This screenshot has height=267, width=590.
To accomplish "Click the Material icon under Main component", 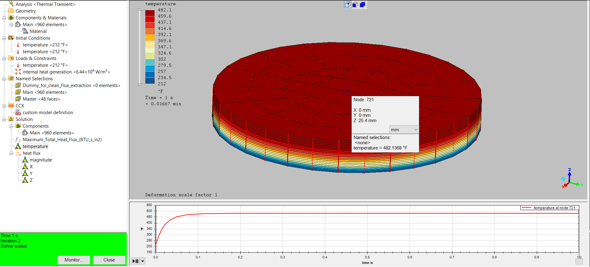I will point(25,31).
